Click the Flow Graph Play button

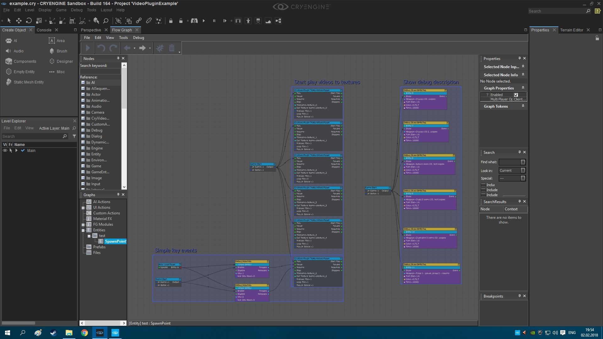point(88,48)
